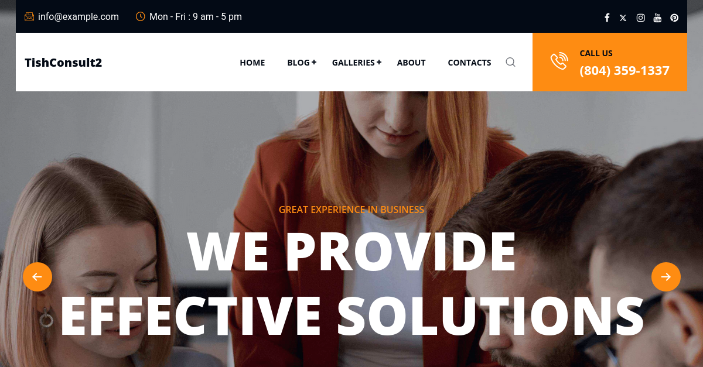The height and width of the screenshot is (367, 703).
Task: Open the Instagram social icon
Action: click(x=641, y=18)
